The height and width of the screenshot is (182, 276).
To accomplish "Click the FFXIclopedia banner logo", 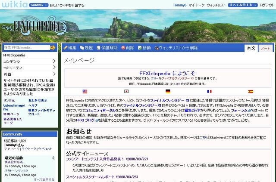I will (35, 26).
